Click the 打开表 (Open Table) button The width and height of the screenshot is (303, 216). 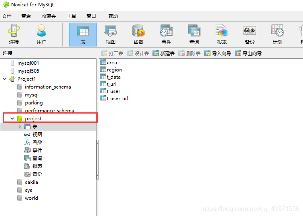point(112,53)
